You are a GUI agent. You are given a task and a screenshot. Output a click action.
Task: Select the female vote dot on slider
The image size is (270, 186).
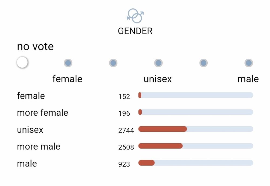coord(68,63)
